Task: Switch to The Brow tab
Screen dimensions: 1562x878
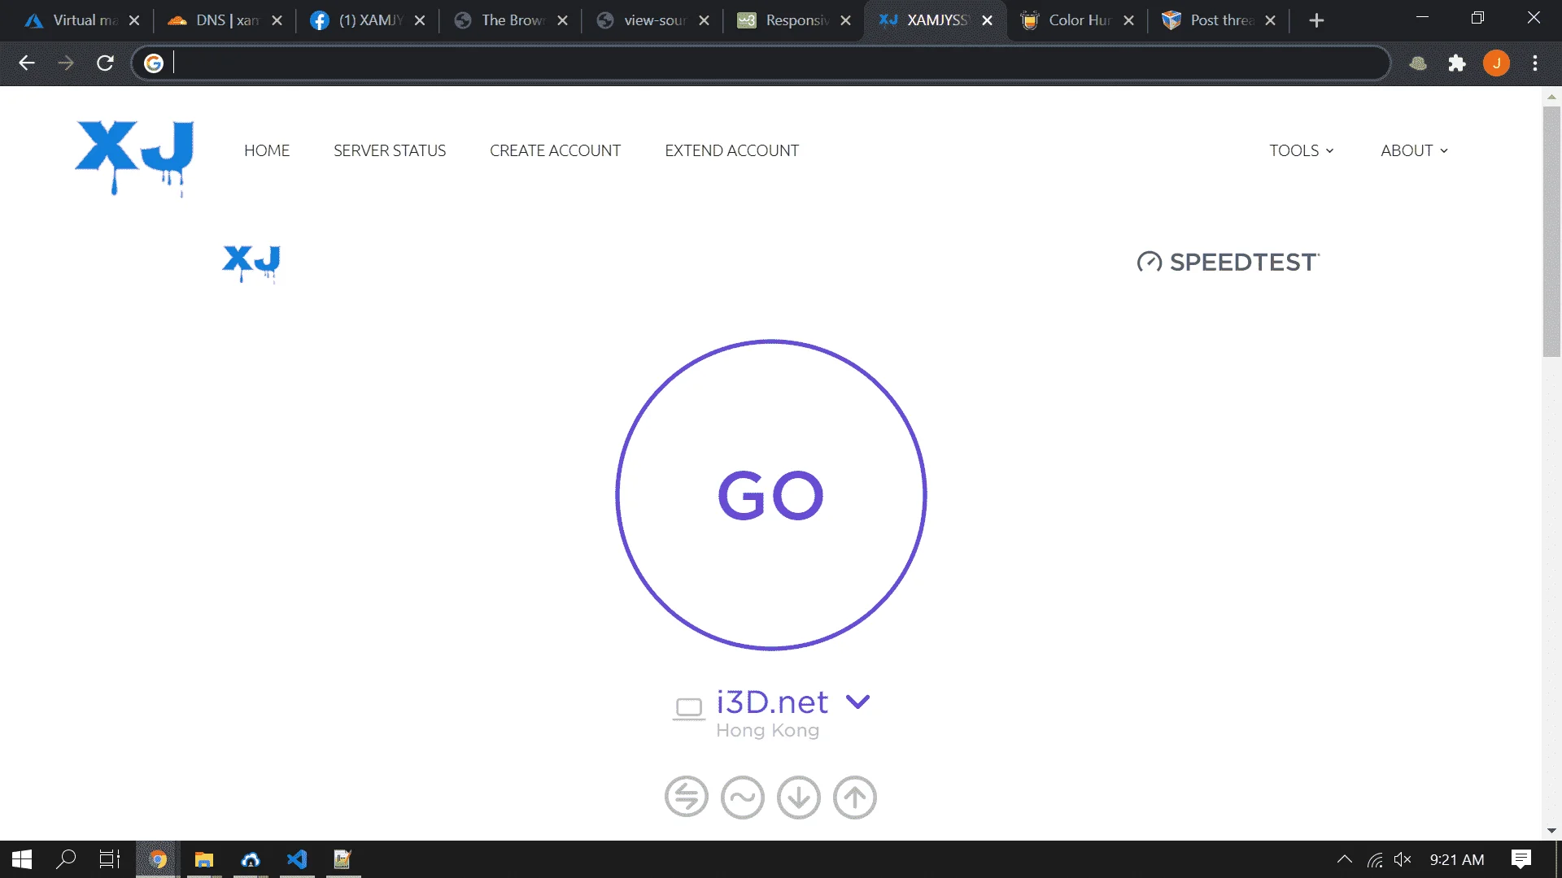Action: tap(509, 20)
